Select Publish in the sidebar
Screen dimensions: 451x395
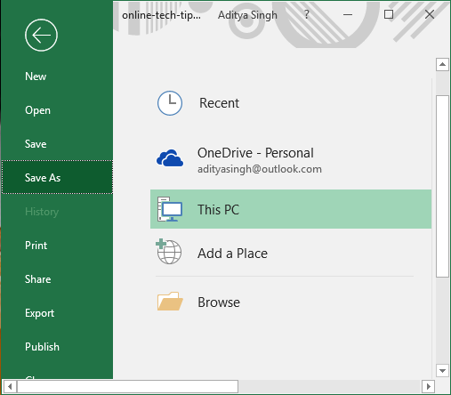pos(42,347)
